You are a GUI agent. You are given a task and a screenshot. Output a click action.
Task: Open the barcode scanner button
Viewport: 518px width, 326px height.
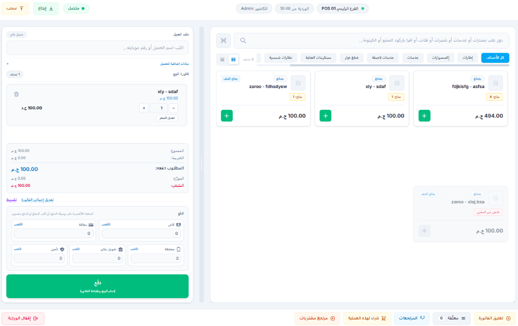pyautogui.click(x=223, y=40)
